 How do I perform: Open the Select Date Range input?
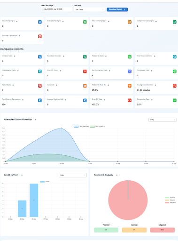(56, 9)
